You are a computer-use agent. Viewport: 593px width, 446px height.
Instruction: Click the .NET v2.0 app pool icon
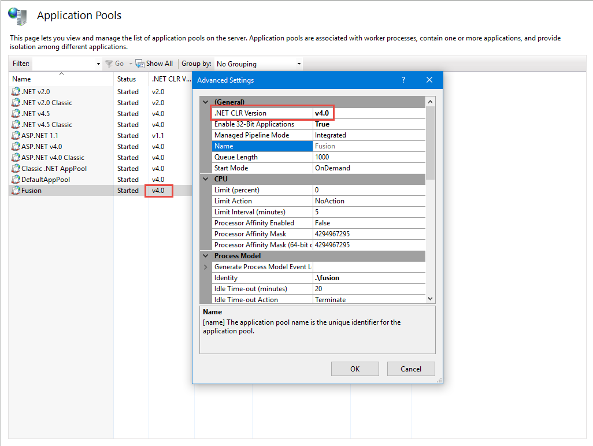(x=16, y=91)
